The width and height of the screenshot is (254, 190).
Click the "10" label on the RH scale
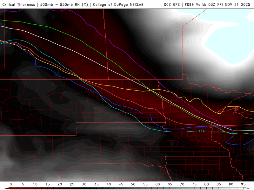click(35, 184)
